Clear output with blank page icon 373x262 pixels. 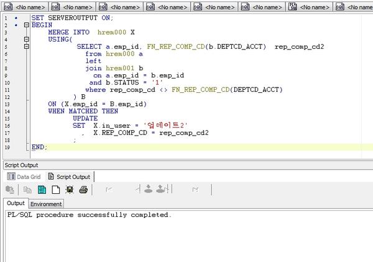tap(56, 190)
